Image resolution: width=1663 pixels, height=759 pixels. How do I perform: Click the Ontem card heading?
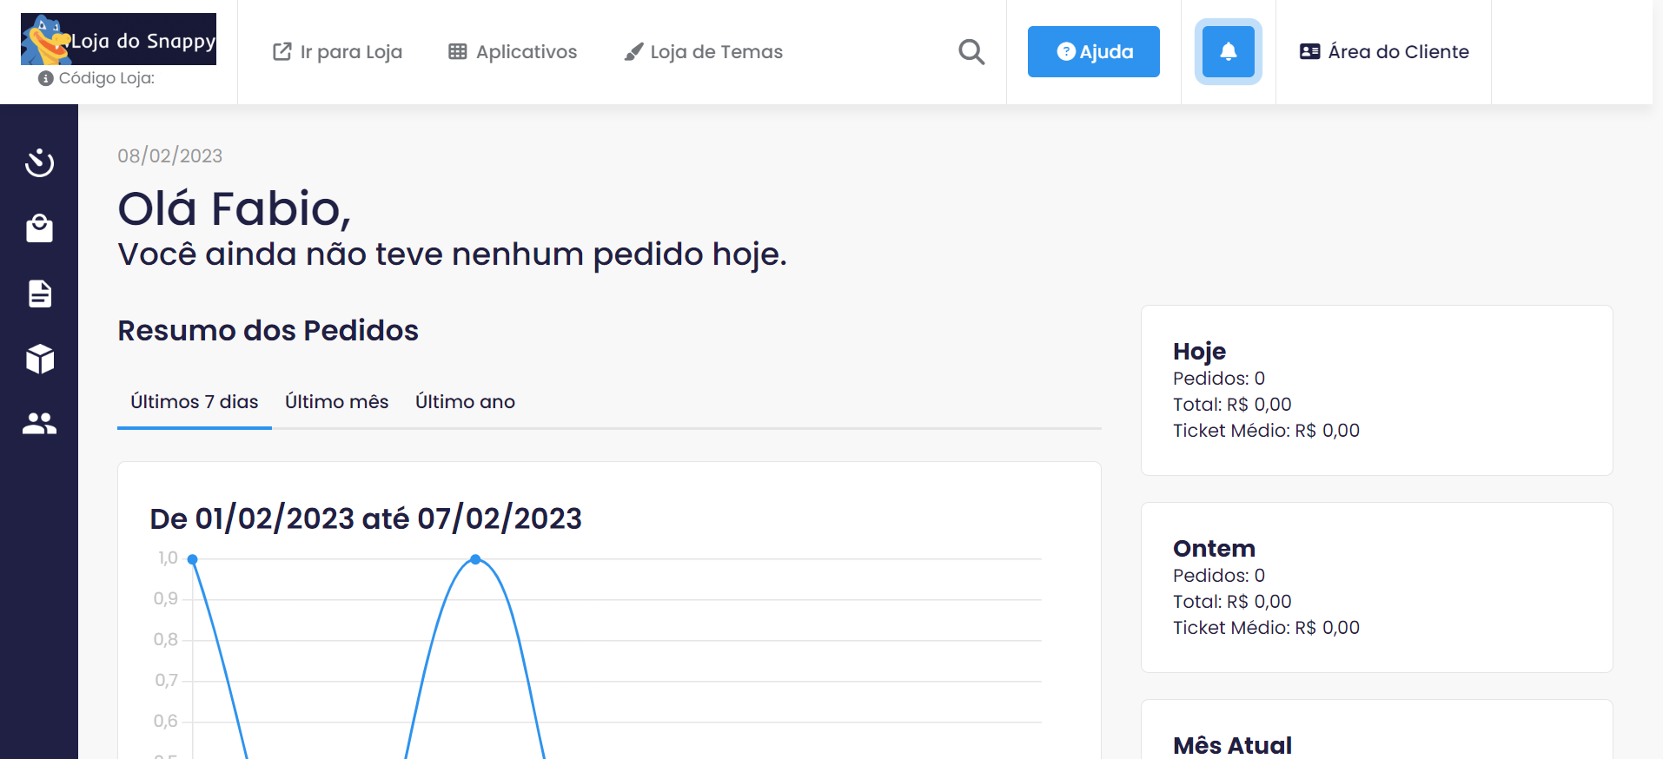[1214, 548]
